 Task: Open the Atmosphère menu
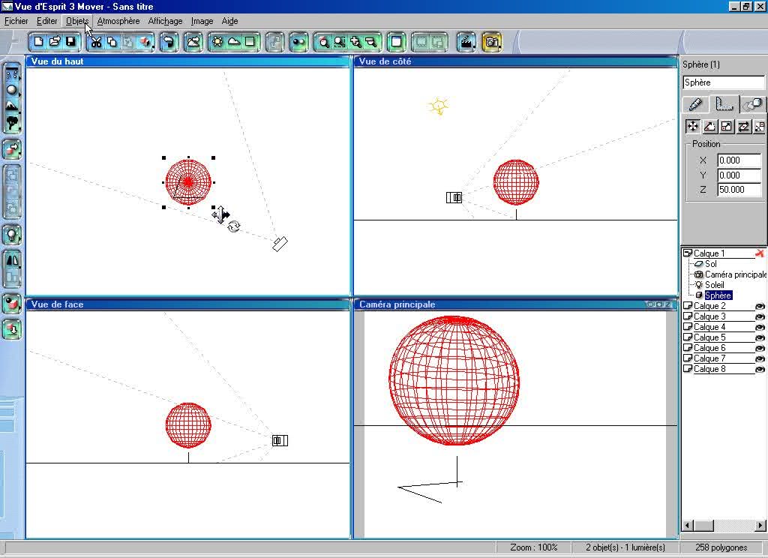(x=118, y=21)
